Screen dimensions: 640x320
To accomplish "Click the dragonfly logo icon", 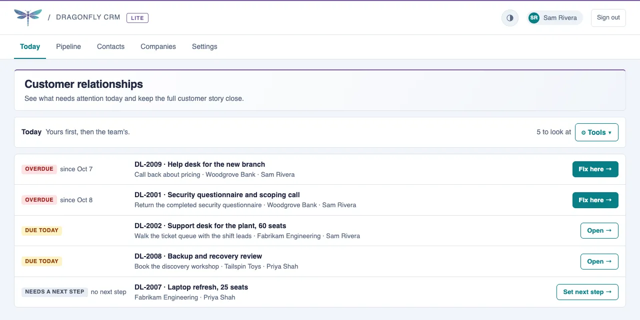I will 28,17.
